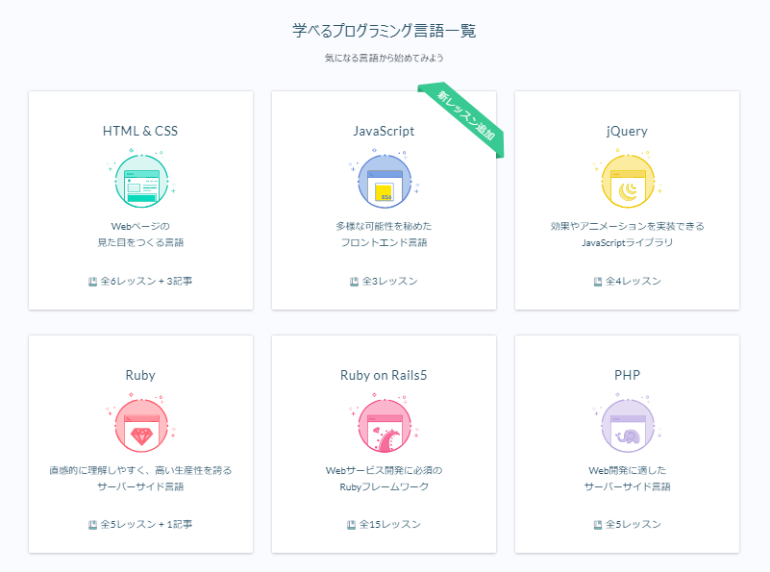
Task: Click book icon beside 全3レッスン
Action: click(x=354, y=282)
